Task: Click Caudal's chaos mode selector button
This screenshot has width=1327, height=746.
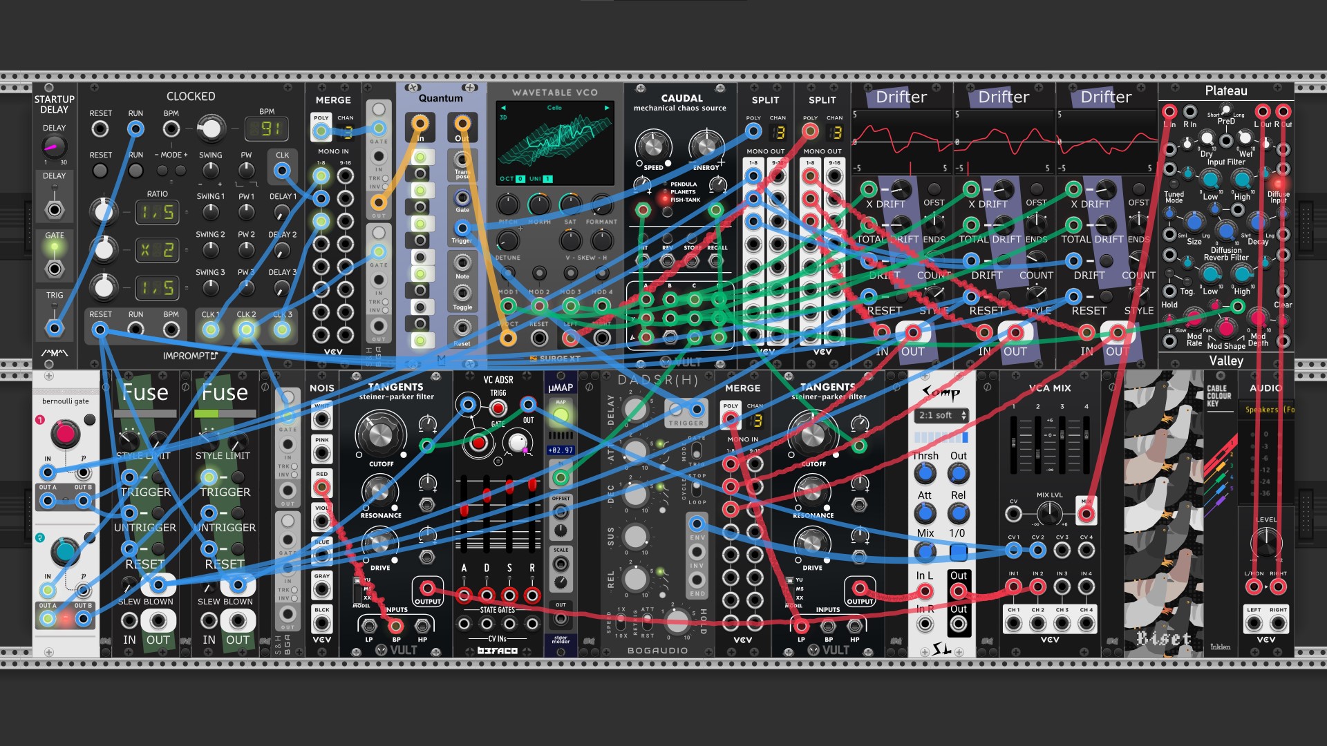Action: [667, 212]
